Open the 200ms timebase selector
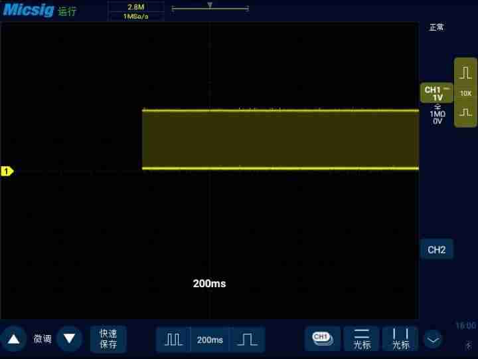The width and height of the screenshot is (478, 359). point(210,340)
